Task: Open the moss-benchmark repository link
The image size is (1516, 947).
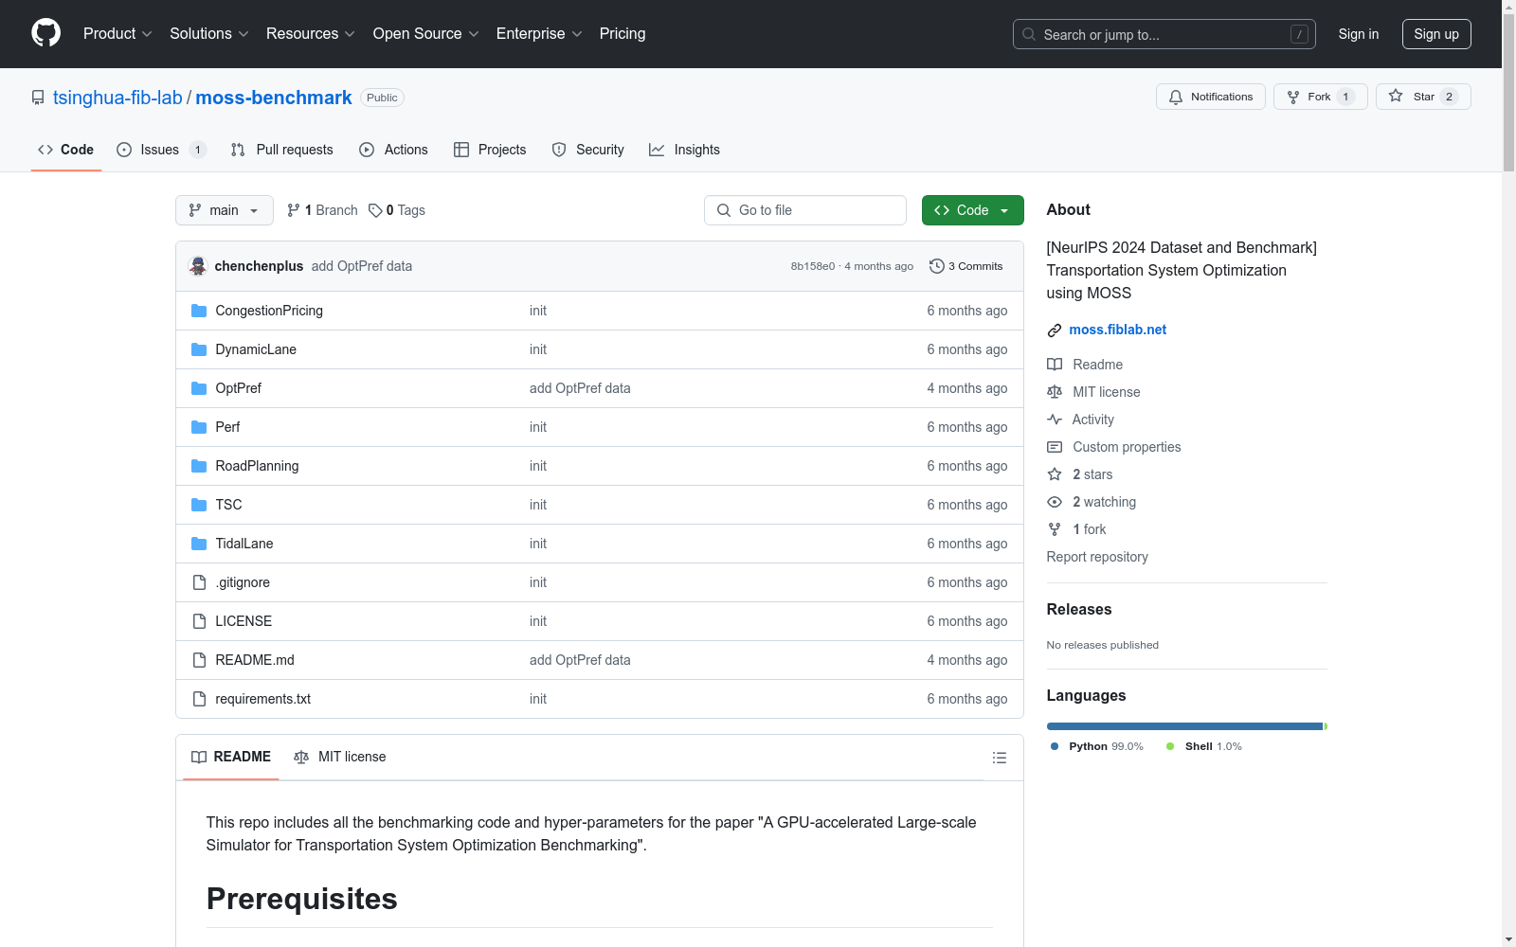Action: (274, 98)
